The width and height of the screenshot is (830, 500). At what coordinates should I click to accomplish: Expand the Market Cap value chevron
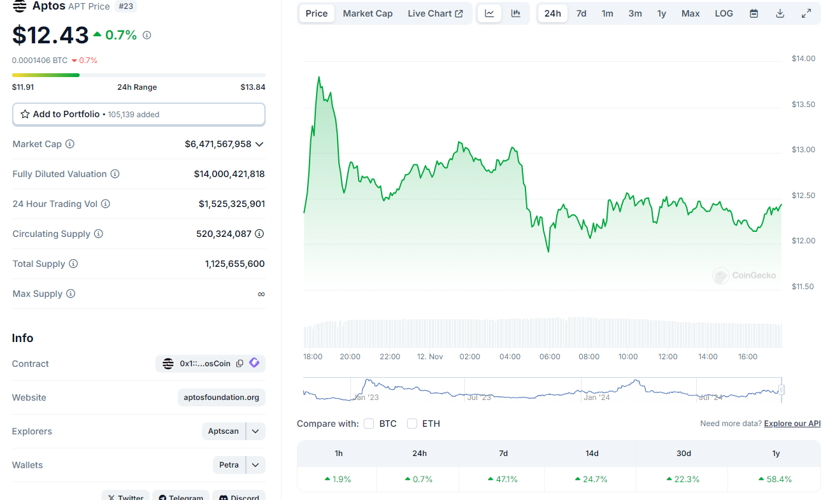point(259,144)
